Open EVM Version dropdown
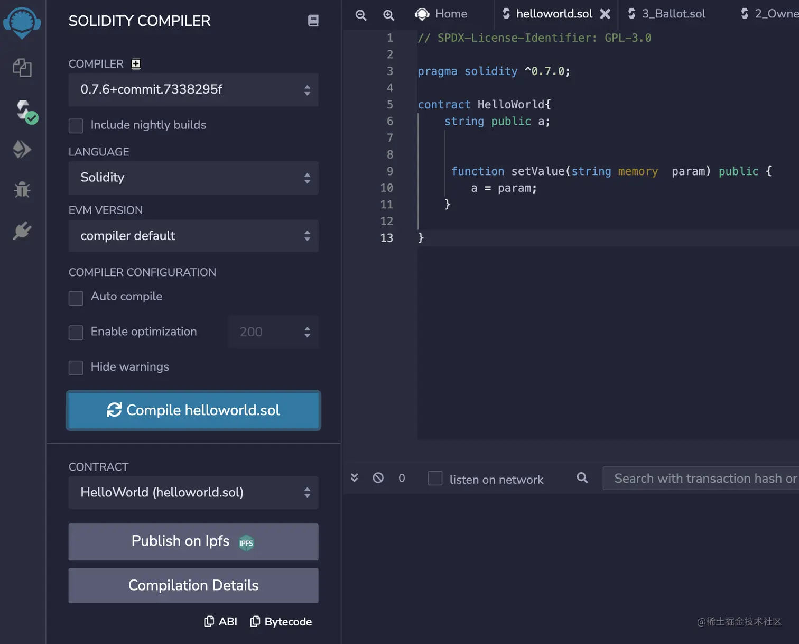This screenshot has width=799, height=644. click(x=193, y=236)
